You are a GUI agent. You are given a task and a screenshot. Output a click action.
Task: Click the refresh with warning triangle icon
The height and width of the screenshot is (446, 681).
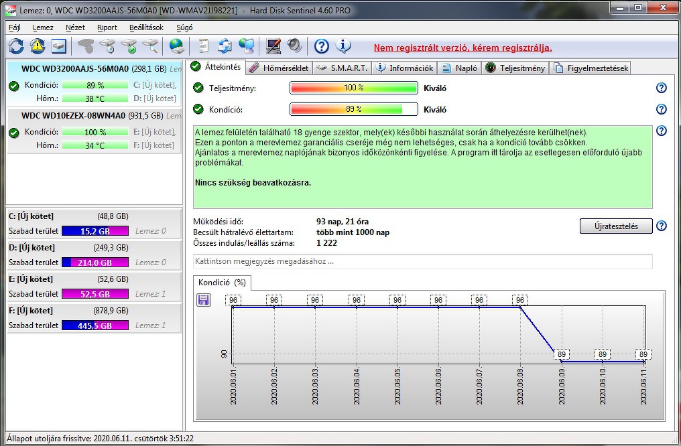click(x=38, y=46)
